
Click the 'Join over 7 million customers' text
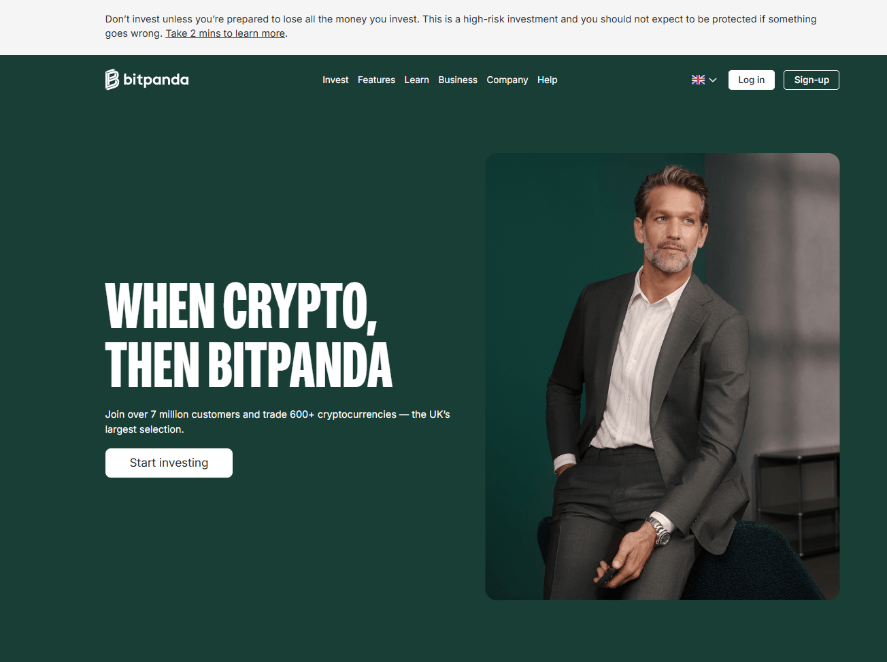[x=278, y=422]
